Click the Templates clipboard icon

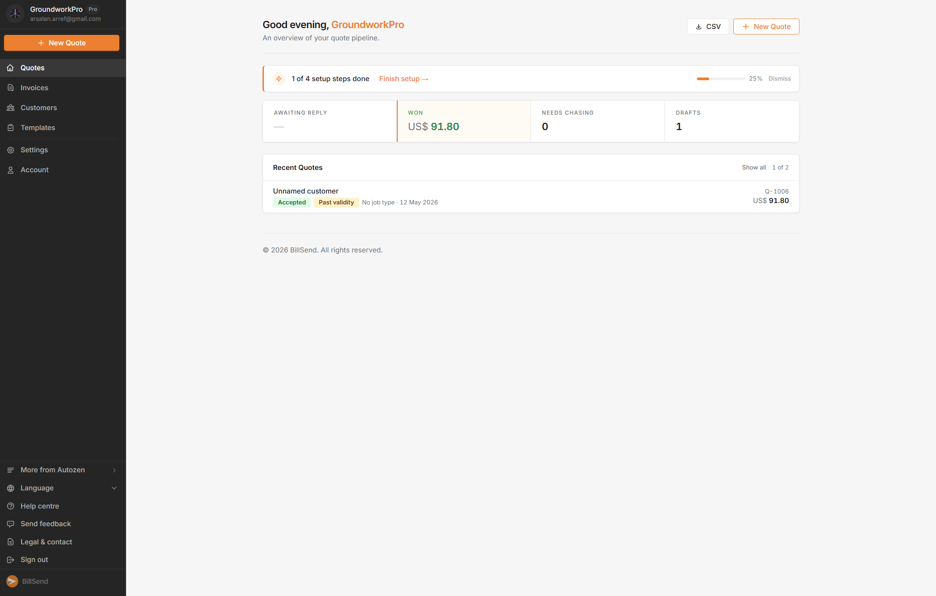point(10,128)
